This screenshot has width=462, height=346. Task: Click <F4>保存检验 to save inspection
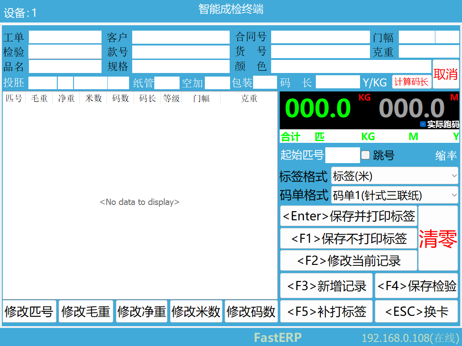(x=416, y=286)
